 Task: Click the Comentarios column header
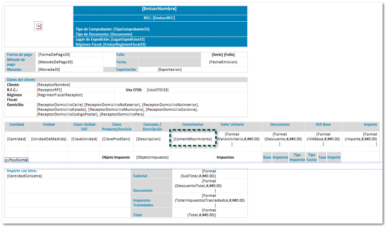pos(193,125)
